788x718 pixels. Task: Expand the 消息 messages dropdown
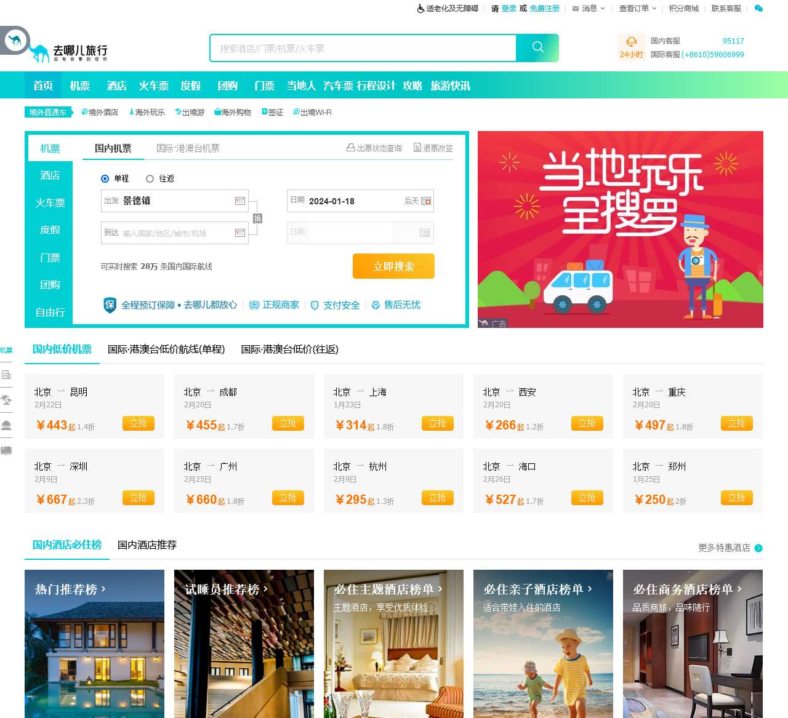(x=589, y=8)
